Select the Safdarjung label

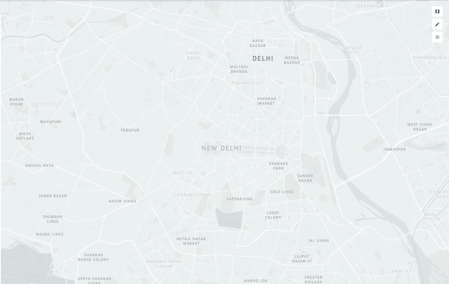[240, 199]
